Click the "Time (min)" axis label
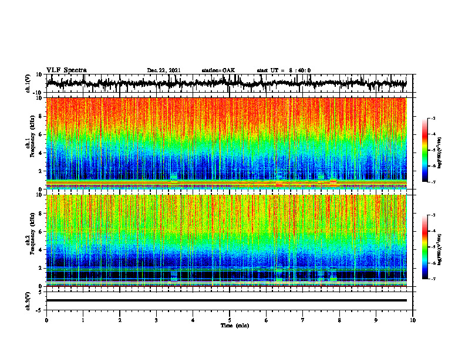 pyautogui.click(x=235, y=326)
